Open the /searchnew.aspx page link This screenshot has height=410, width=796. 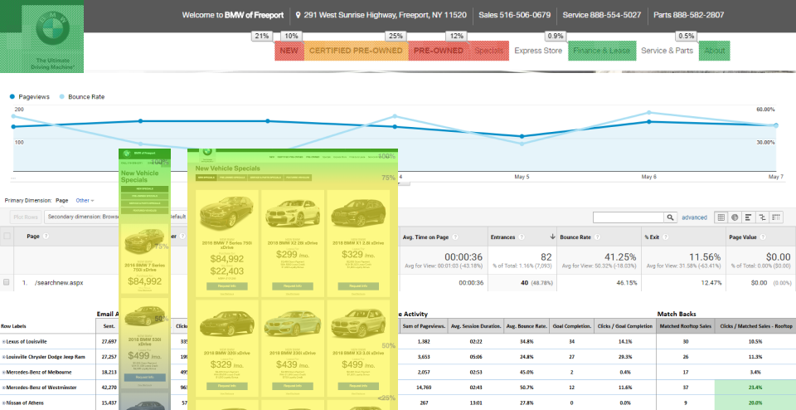tap(59, 282)
